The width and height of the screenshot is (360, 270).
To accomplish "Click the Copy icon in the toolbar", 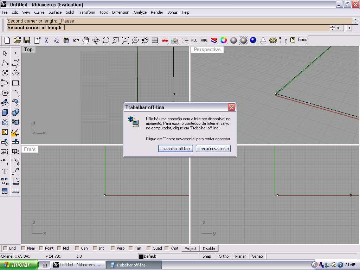I will pos(56,40).
